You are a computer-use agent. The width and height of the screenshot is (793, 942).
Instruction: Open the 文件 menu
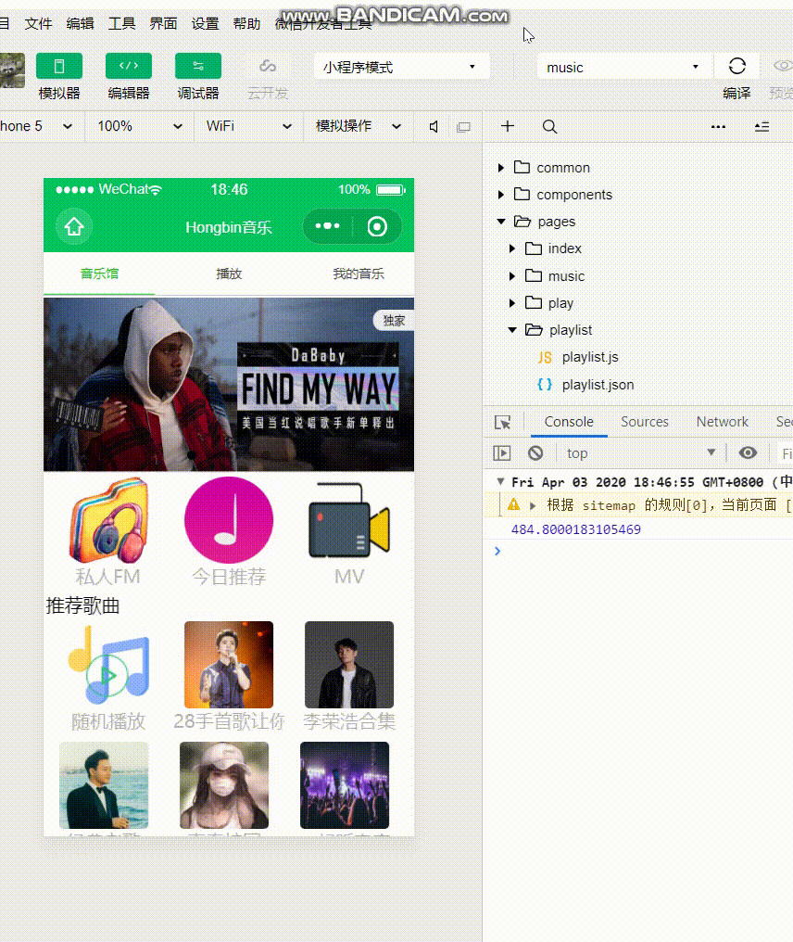pyautogui.click(x=38, y=23)
